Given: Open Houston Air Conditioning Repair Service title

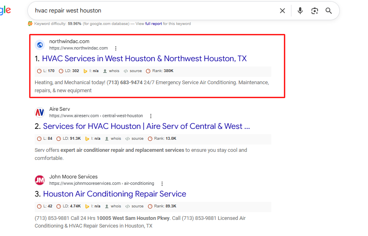Looking at the screenshot, I should tap(114, 194).
